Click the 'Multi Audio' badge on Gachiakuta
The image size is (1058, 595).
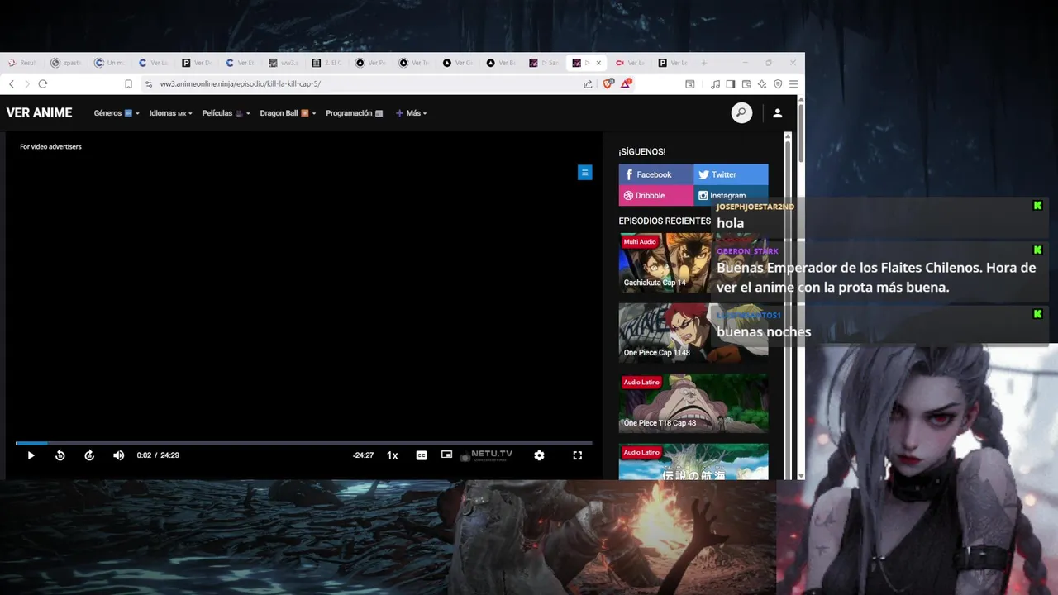tap(640, 242)
